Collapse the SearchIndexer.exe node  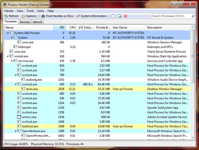16,131
